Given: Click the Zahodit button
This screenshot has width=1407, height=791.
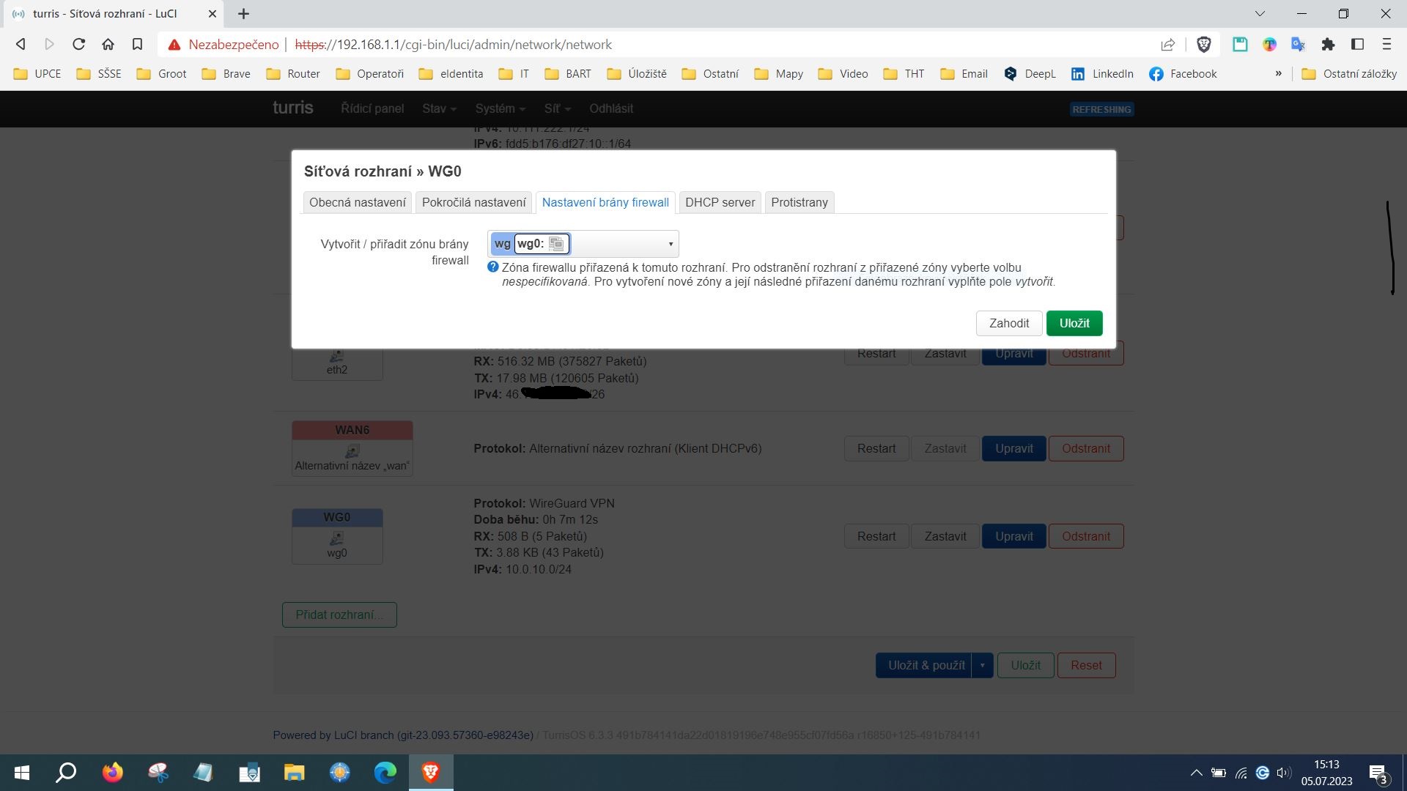Looking at the screenshot, I should click(1008, 323).
